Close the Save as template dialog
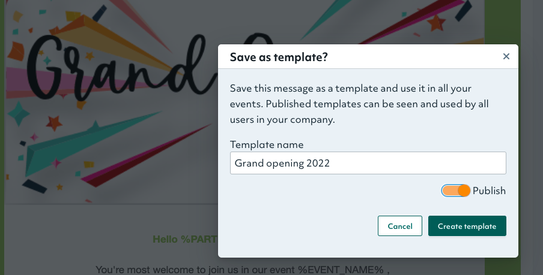This screenshot has width=543, height=275. (x=506, y=56)
